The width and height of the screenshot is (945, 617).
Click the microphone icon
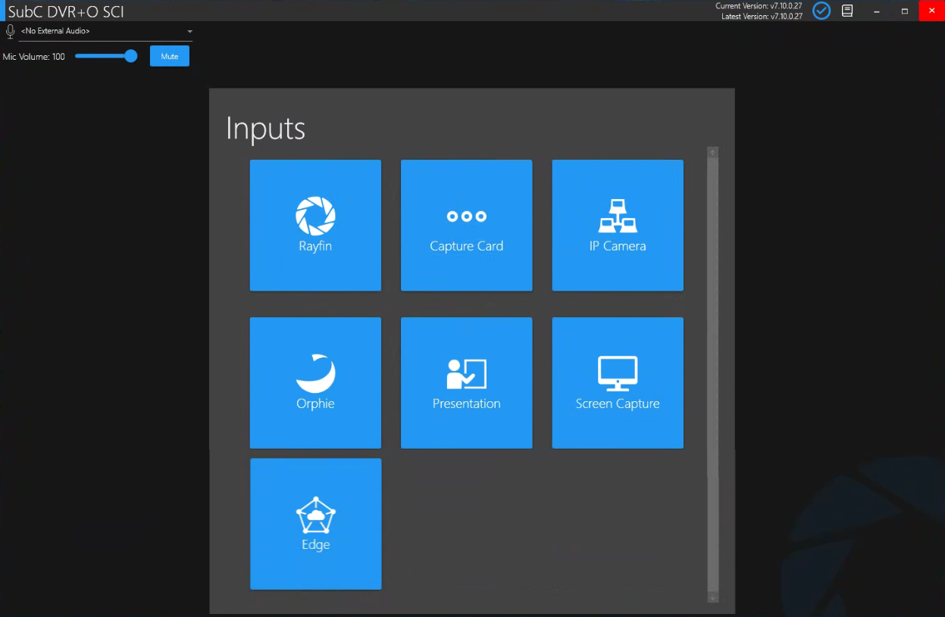coord(10,31)
